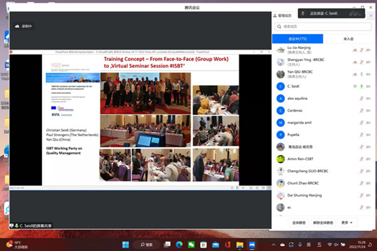Switch to the 未入会 tab
Viewport: 377px width, 251px height.
pos(348,39)
